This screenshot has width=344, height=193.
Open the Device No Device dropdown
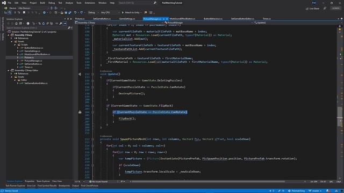pos(33,8)
